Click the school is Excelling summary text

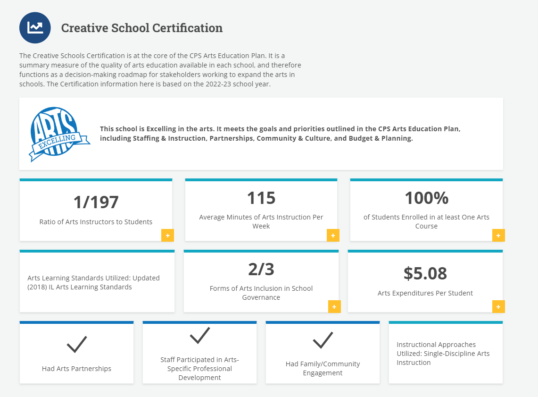tap(281, 134)
